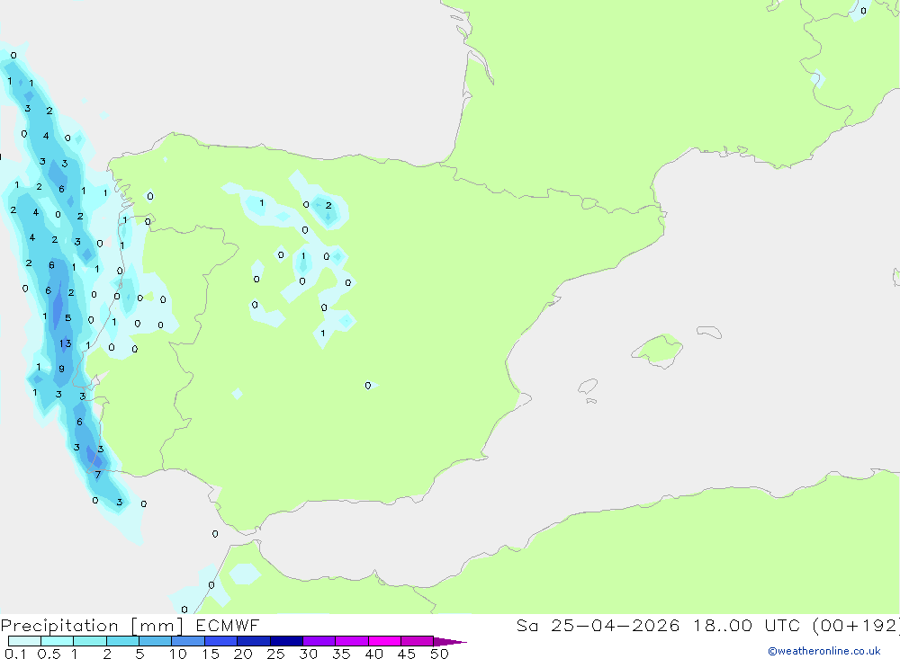Click the '13' precipitation value on the map
900x659 pixels.
coord(66,343)
